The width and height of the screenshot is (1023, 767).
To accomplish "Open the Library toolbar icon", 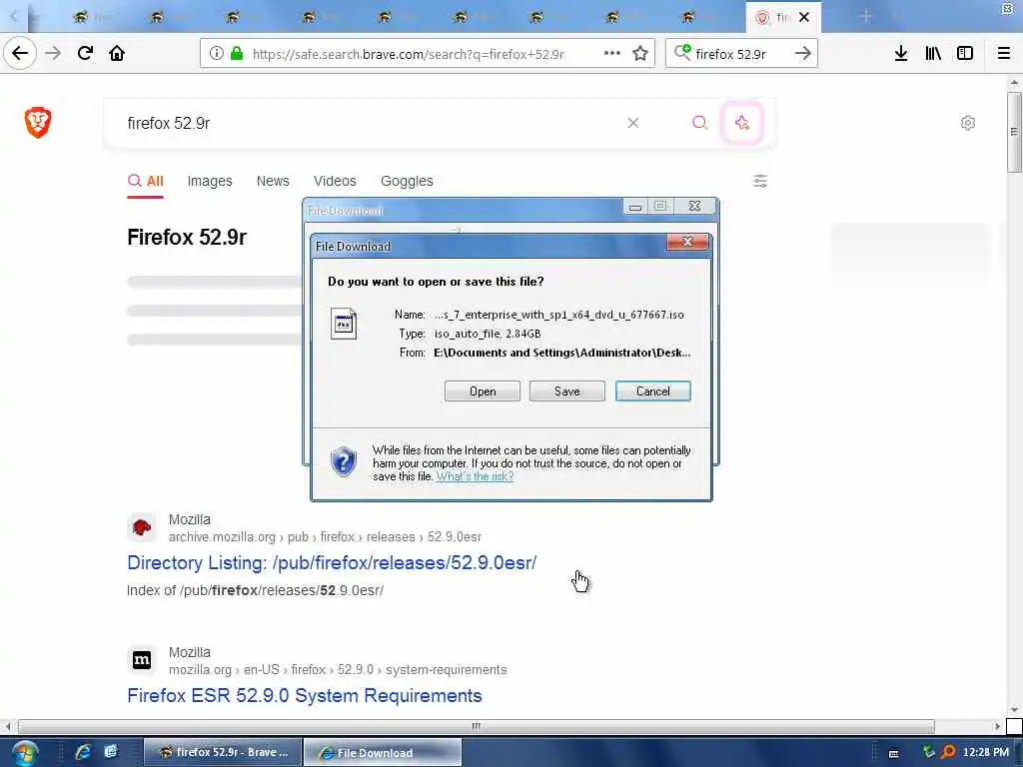I will click(933, 53).
